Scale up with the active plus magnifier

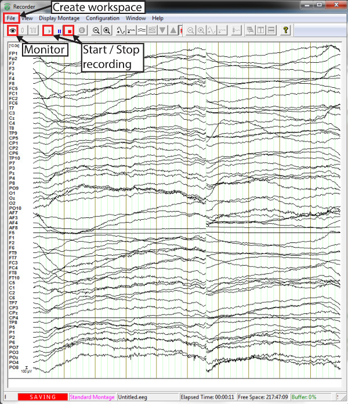tap(107, 30)
